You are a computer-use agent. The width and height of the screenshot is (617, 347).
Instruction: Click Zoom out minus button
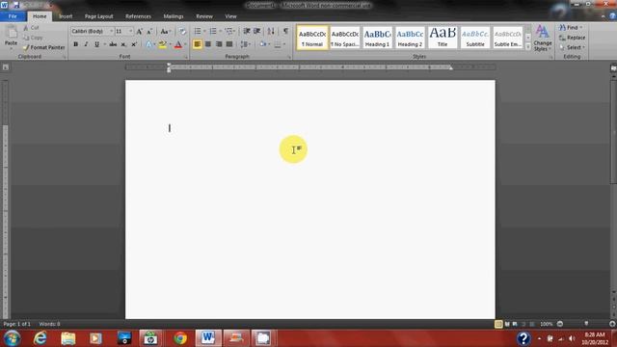pyautogui.click(x=560, y=324)
